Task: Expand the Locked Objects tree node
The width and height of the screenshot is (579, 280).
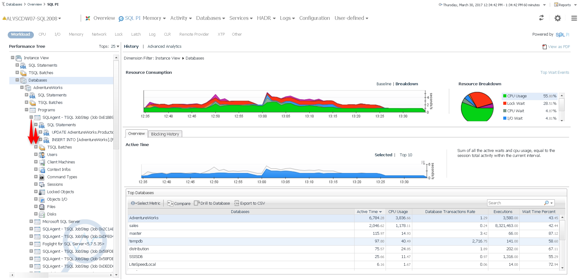Action: coord(36,192)
